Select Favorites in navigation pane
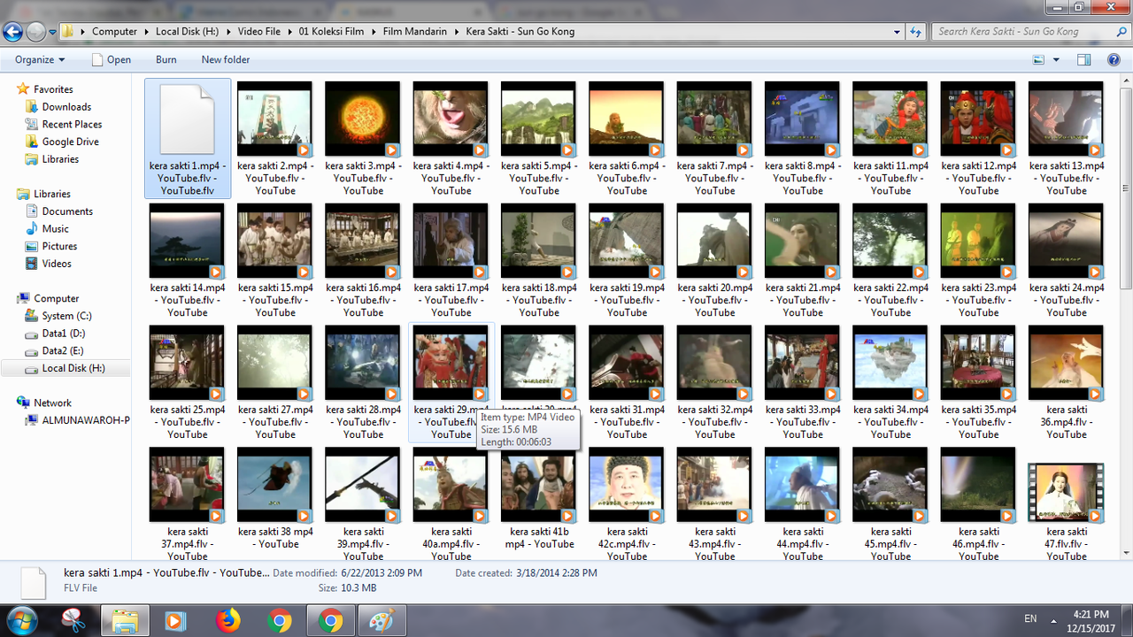1133x637 pixels. coord(53,89)
